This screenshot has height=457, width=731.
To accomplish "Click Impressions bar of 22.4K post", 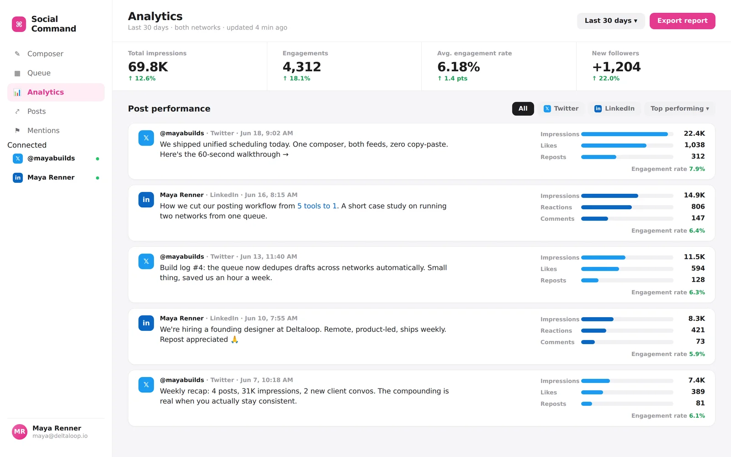I will (627, 134).
